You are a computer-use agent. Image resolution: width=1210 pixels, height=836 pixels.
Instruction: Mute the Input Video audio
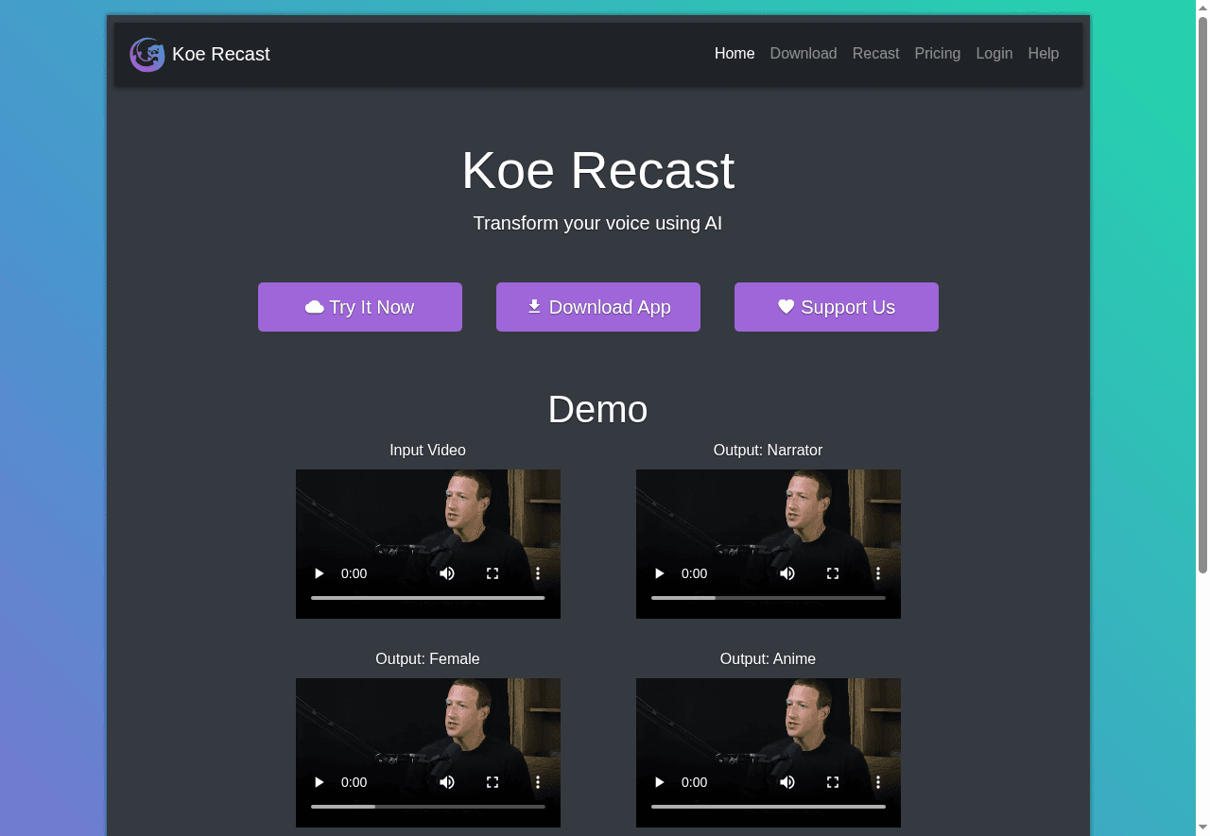coord(446,573)
